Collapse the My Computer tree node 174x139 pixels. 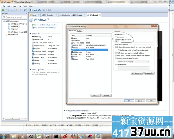pyautogui.click(x=4, y=21)
